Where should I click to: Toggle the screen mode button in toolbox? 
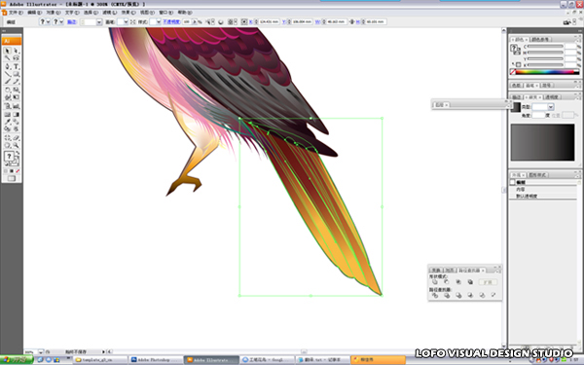12,178
